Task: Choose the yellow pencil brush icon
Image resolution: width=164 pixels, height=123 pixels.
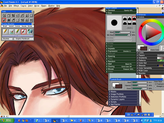Action: tap(5, 32)
